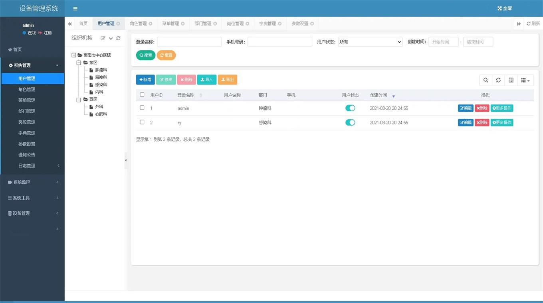
Task: Close the 岗位管理 tab
Action: click(x=248, y=24)
